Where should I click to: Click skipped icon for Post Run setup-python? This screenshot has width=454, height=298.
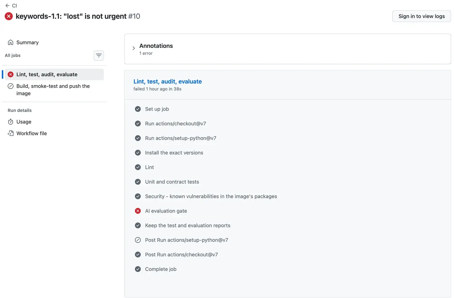click(138, 240)
